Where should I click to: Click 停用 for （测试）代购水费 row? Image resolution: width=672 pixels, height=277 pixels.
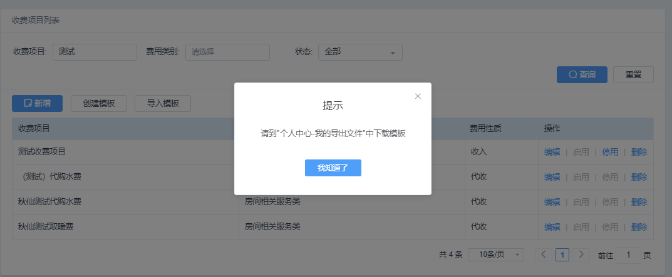(610, 177)
